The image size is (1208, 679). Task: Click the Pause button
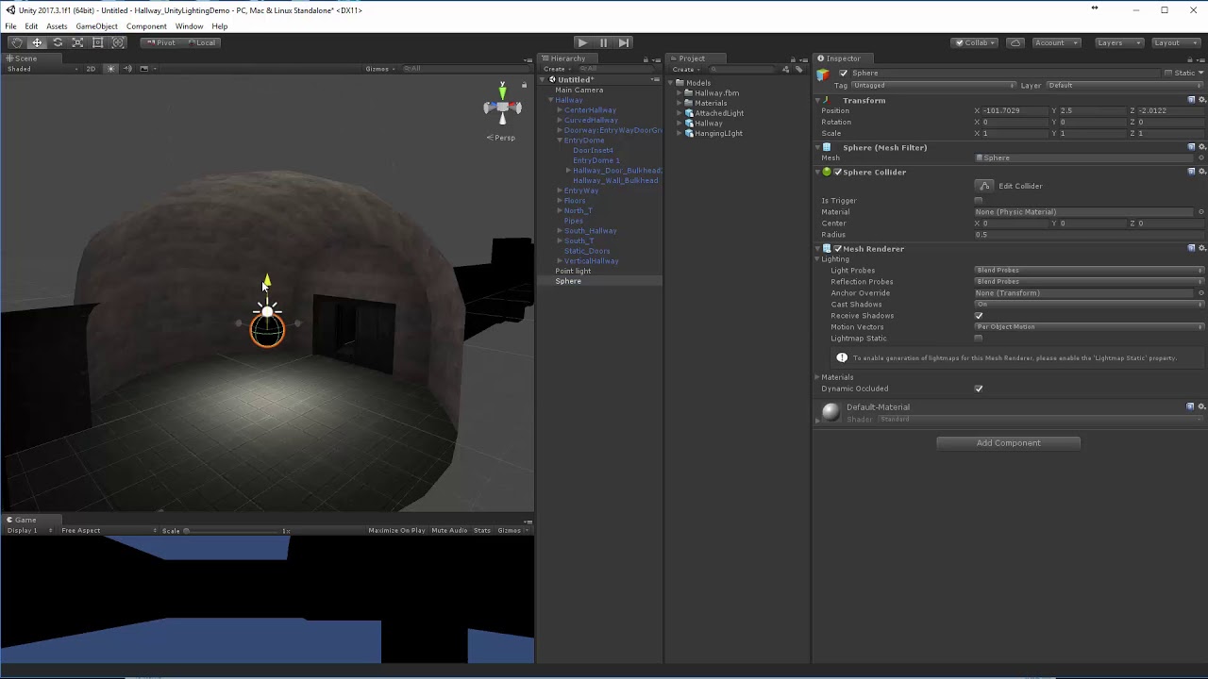603,42
